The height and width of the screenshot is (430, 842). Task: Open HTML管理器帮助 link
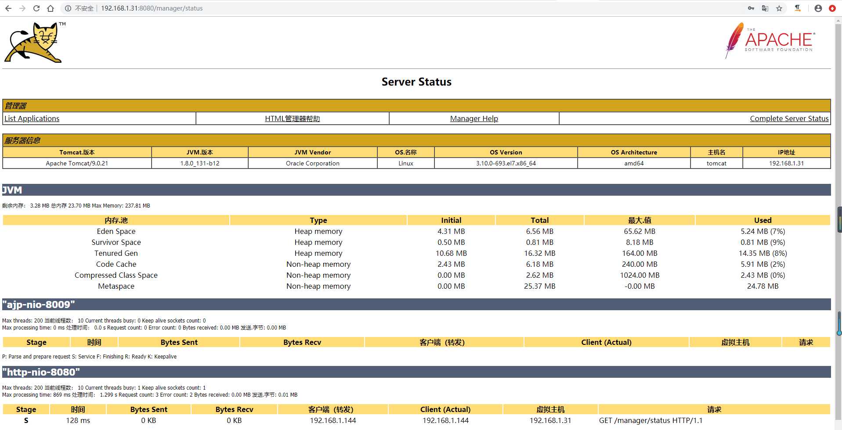coord(293,118)
